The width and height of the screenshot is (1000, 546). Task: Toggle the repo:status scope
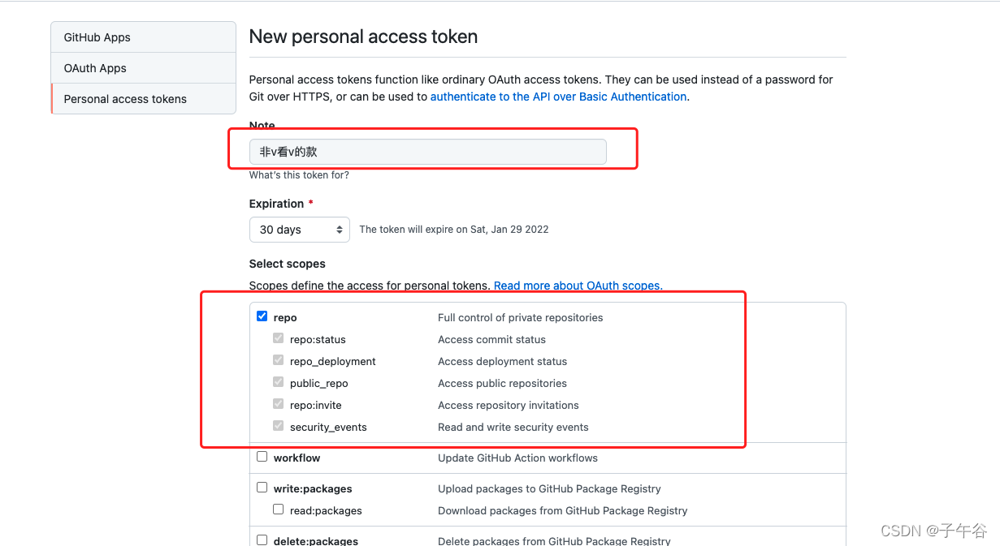[x=278, y=337]
